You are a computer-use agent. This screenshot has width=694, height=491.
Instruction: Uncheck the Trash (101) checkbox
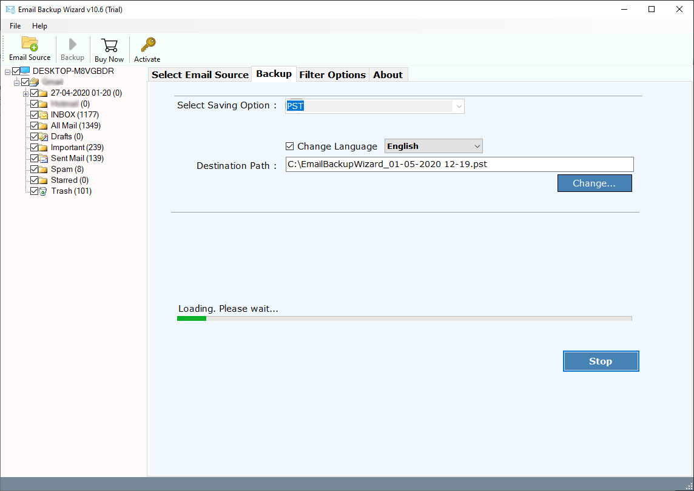point(34,191)
